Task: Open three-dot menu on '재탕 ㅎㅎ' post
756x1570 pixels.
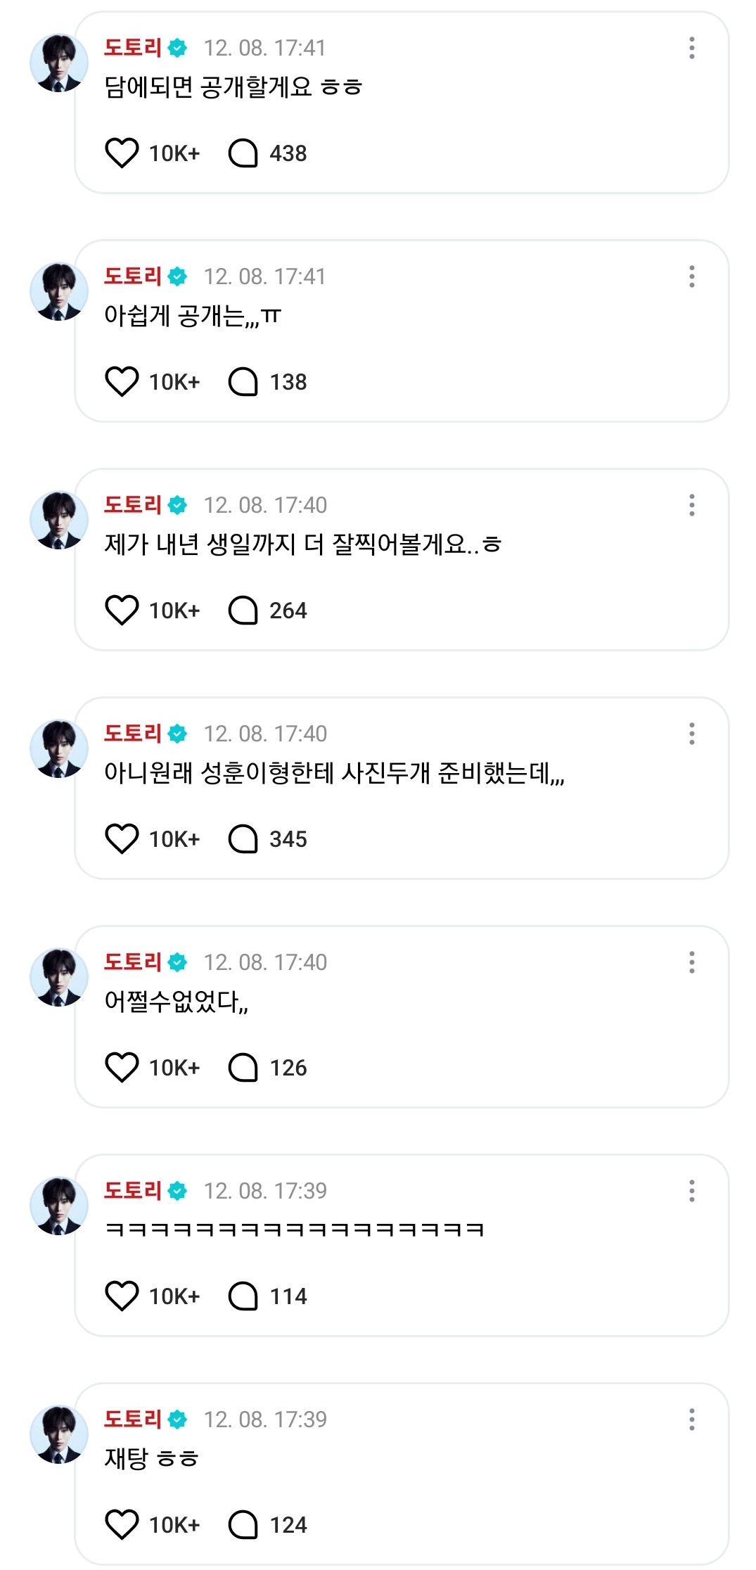Action: click(x=692, y=1419)
